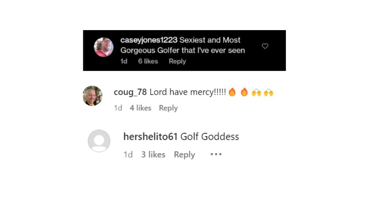
Task: Open the coug_78 username link
Action: point(130,93)
